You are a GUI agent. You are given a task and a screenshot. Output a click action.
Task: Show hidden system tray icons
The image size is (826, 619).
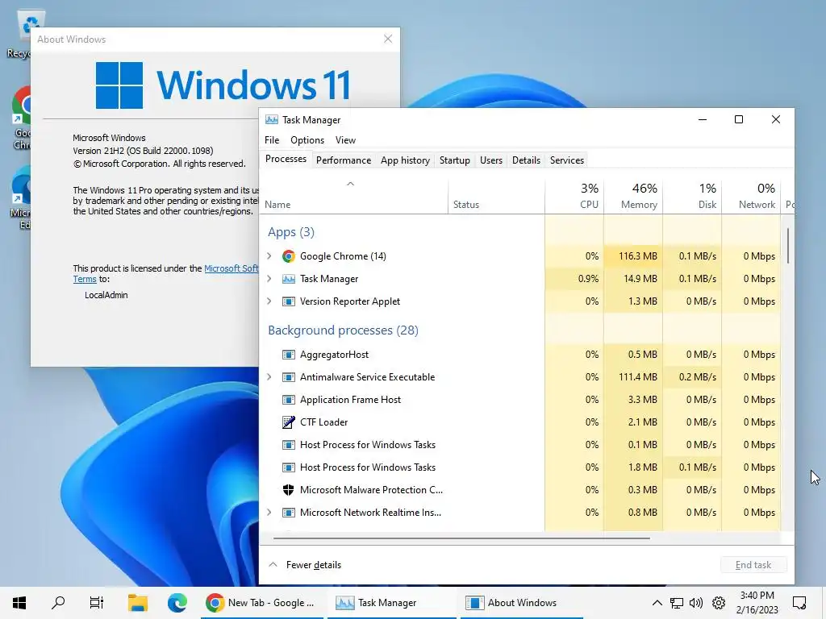coord(657,603)
